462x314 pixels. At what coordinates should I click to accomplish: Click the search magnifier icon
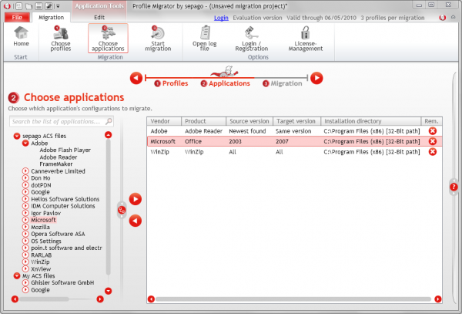109,121
